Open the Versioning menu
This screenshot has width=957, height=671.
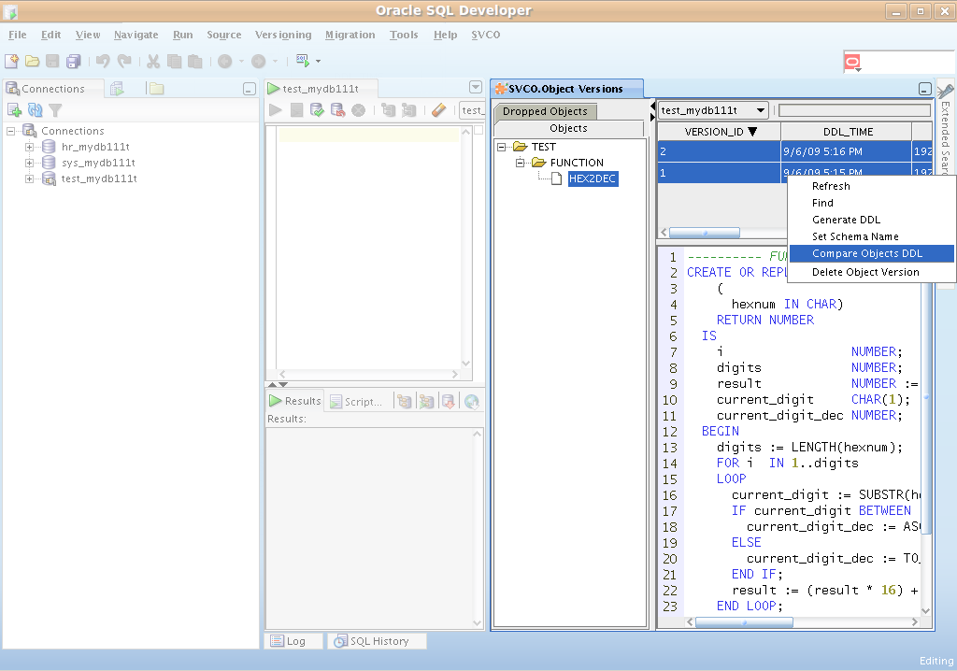click(x=282, y=35)
